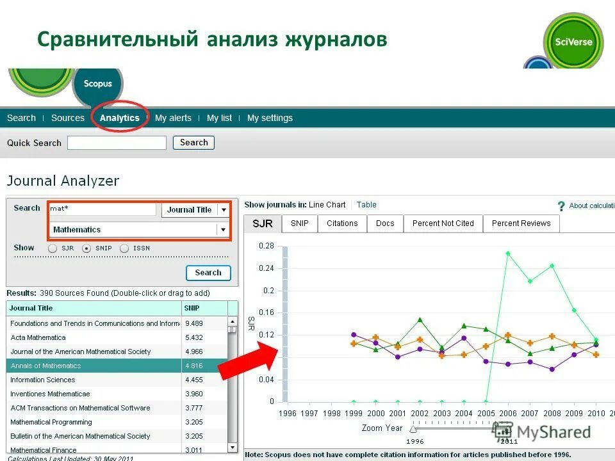Select the SJR radio button
This screenshot has width=615, height=461.
tap(52, 248)
